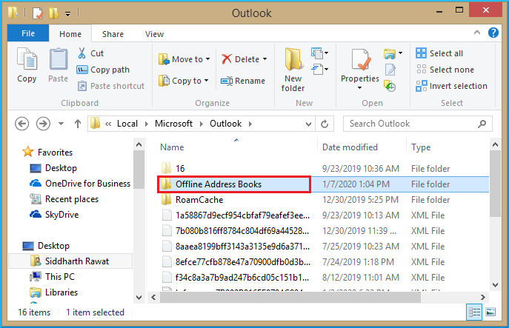Click Select all
509x328 pixels.
[x=439, y=53]
